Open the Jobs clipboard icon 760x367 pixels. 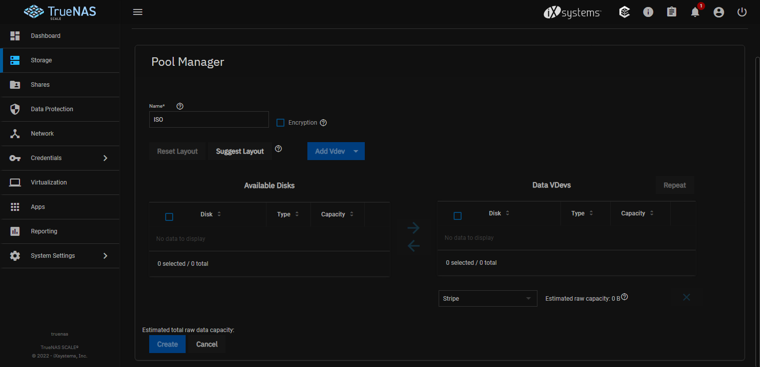[x=672, y=12]
